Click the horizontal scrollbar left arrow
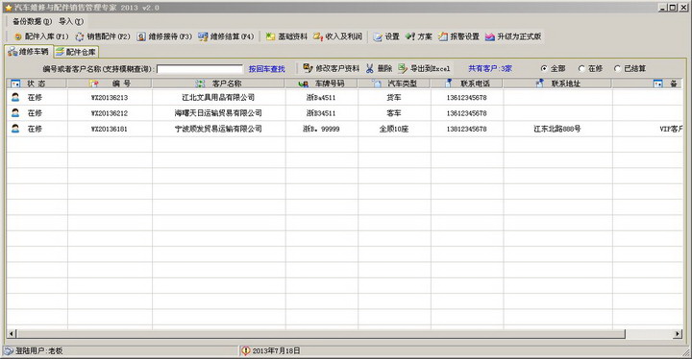 click(x=12, y=334)
